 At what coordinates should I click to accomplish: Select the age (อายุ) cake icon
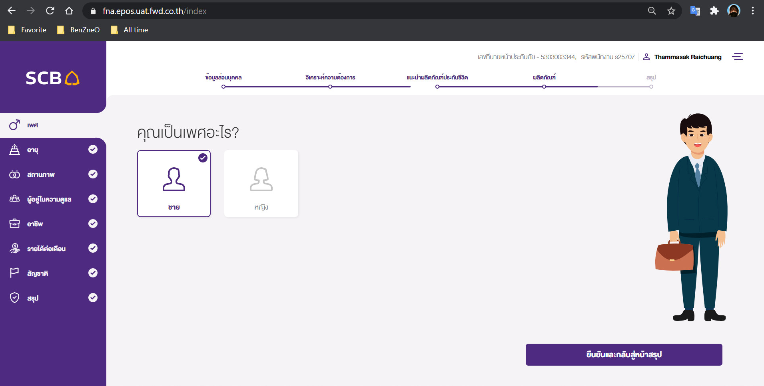[15, 150]
